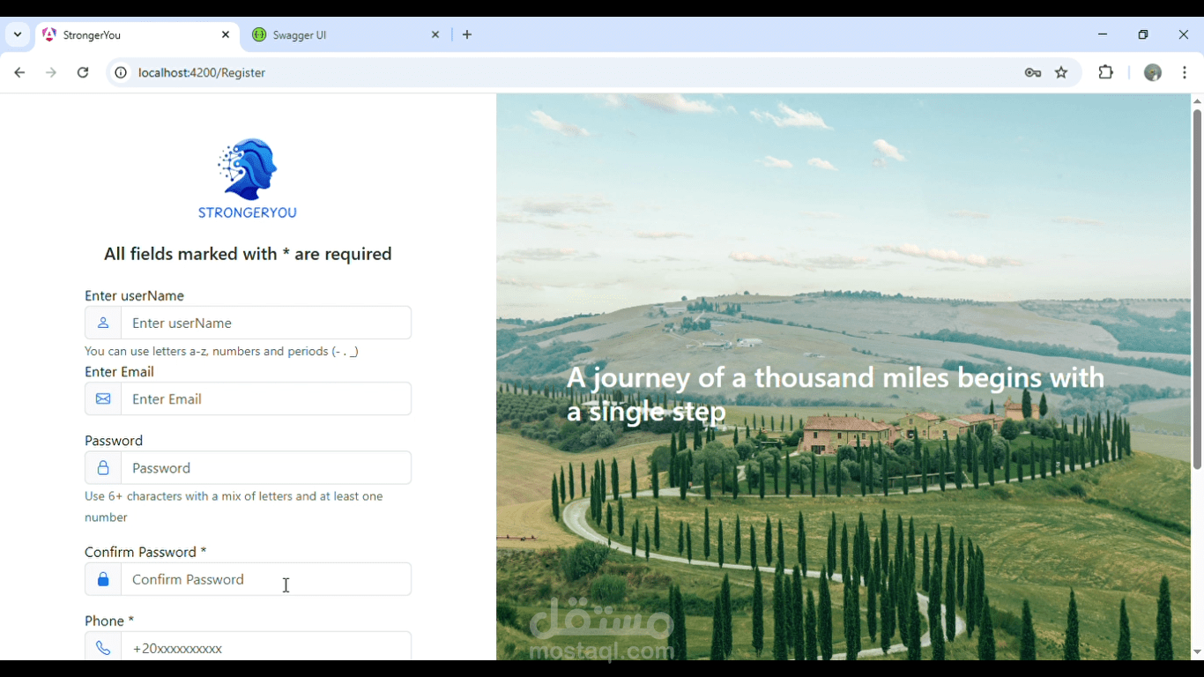Go back with the browser back arrow
The height and width of the screenshot is (677, 1204).
tap(19, 72)
